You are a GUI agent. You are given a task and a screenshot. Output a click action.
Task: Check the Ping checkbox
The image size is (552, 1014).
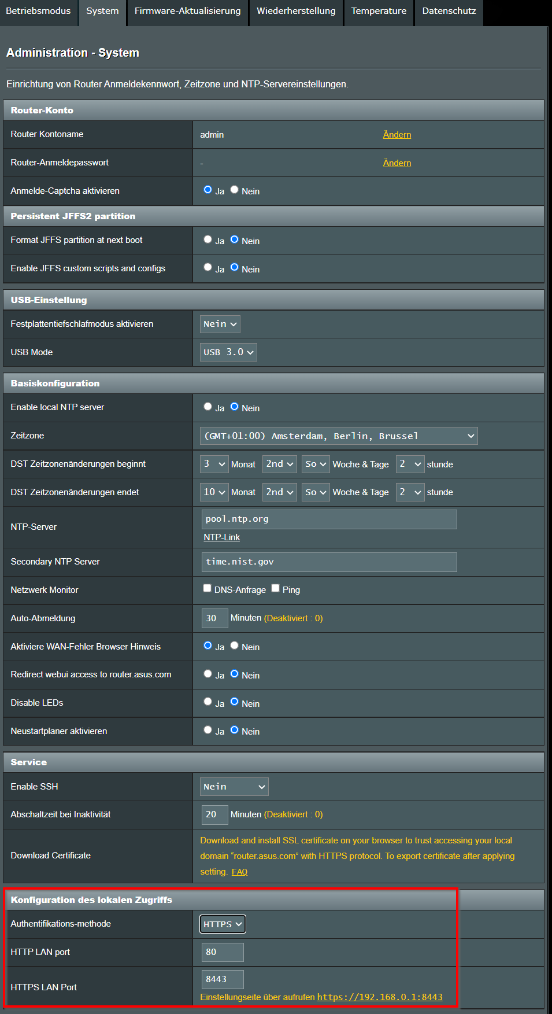[x=276, y=588]
